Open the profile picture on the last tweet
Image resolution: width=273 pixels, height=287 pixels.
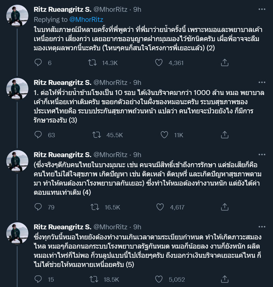pos(17,233)
